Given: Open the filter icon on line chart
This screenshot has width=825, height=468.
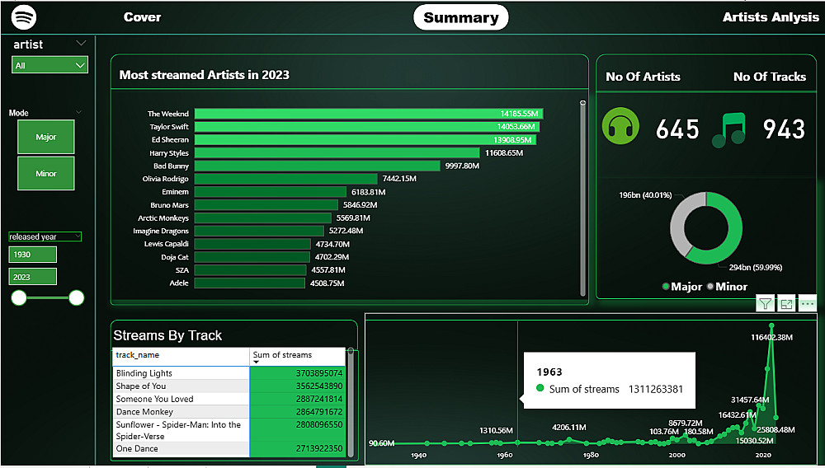Looking at the screenshot, I should coord(766,303).
